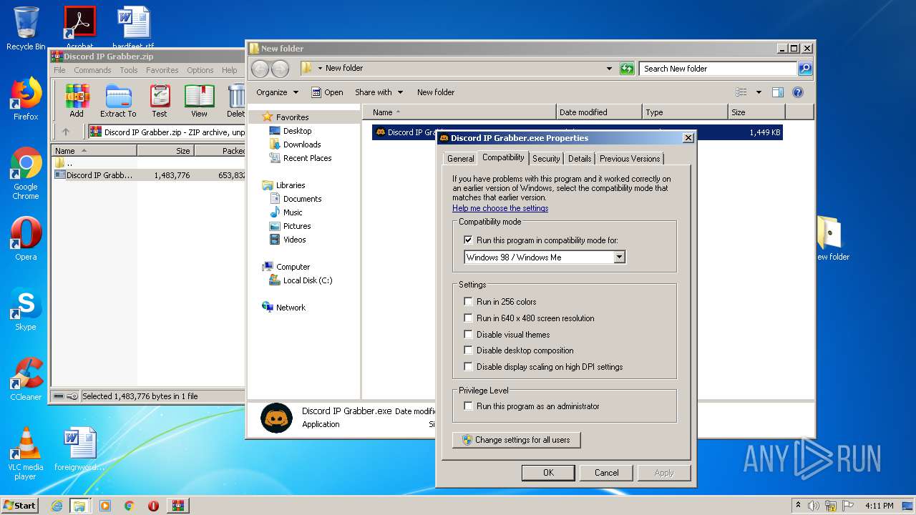Click Explorer back navigation button
The width and height of the screenshot is (916, 515).
[x=260, y=69]
